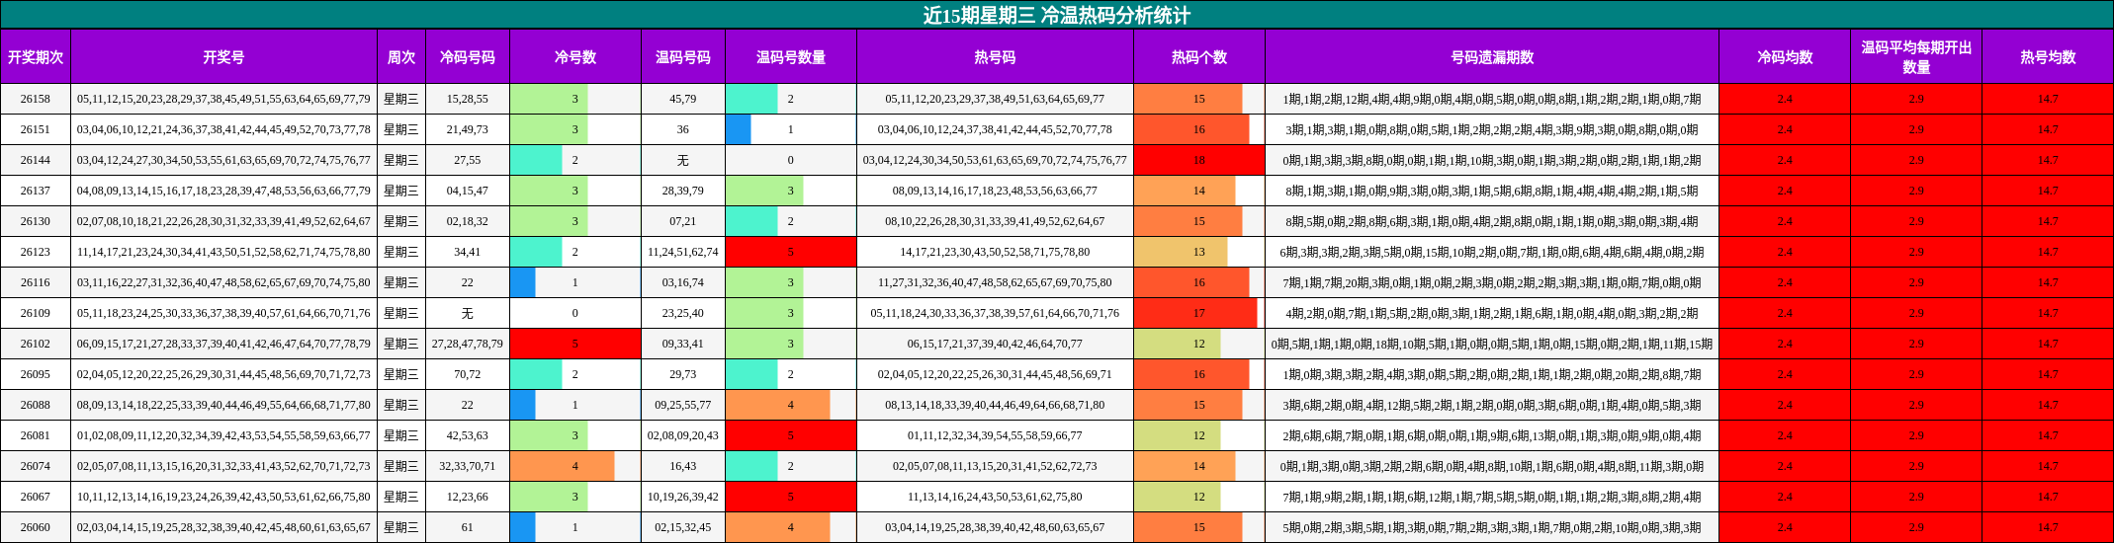The image size is (2114, 543).
Task: Click warm numbers cell 09,25,55,77
Action: (x=683, y=405)
